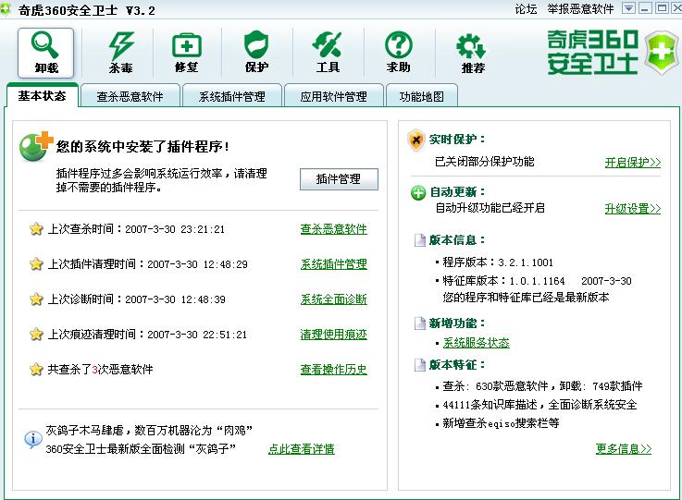Screen dimensions: 682x500
Task: Click the star beside 共查杀了3次恶意软件
Action: [x=36, y=370]
